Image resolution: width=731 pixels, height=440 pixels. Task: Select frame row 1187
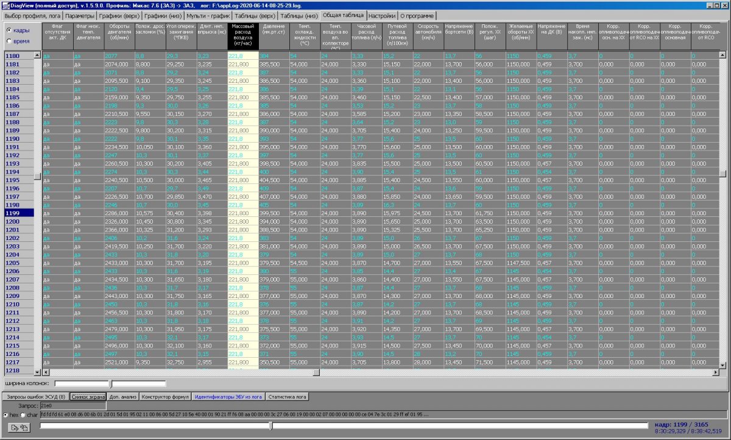[x=19, y=113]
